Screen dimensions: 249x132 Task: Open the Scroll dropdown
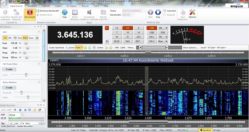pos(204,48)
